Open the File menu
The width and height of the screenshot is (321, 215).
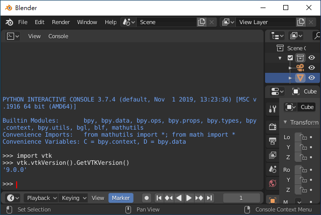point(23,22)
